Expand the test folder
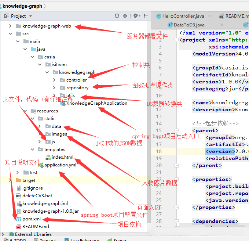Viewport: 249px width, 241px height. coord(18,173)
